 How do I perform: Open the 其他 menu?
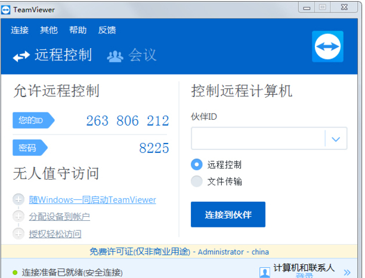click(x=49, y=30)
